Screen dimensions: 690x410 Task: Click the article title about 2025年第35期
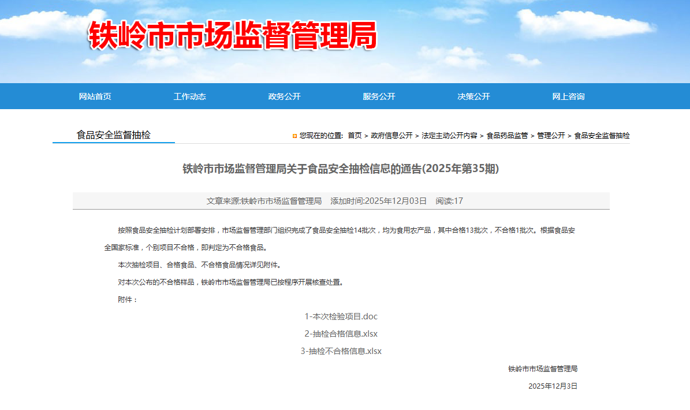[x=341, y=169]
